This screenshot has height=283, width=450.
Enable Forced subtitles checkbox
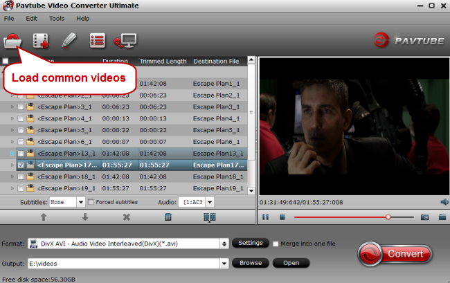coord(91,202)
